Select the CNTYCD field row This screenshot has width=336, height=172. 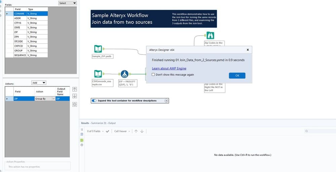click(x=26, y=46)
